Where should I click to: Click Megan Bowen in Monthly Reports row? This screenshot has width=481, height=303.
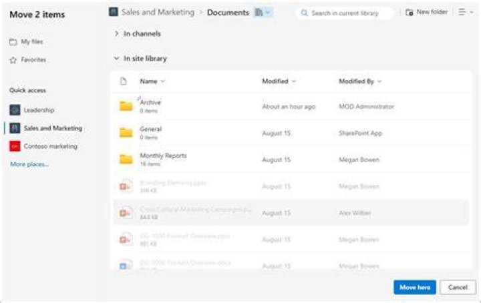click(359, 160)
